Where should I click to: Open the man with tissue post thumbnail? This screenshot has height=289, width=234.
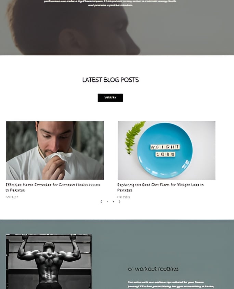click(x=55, y=150)
